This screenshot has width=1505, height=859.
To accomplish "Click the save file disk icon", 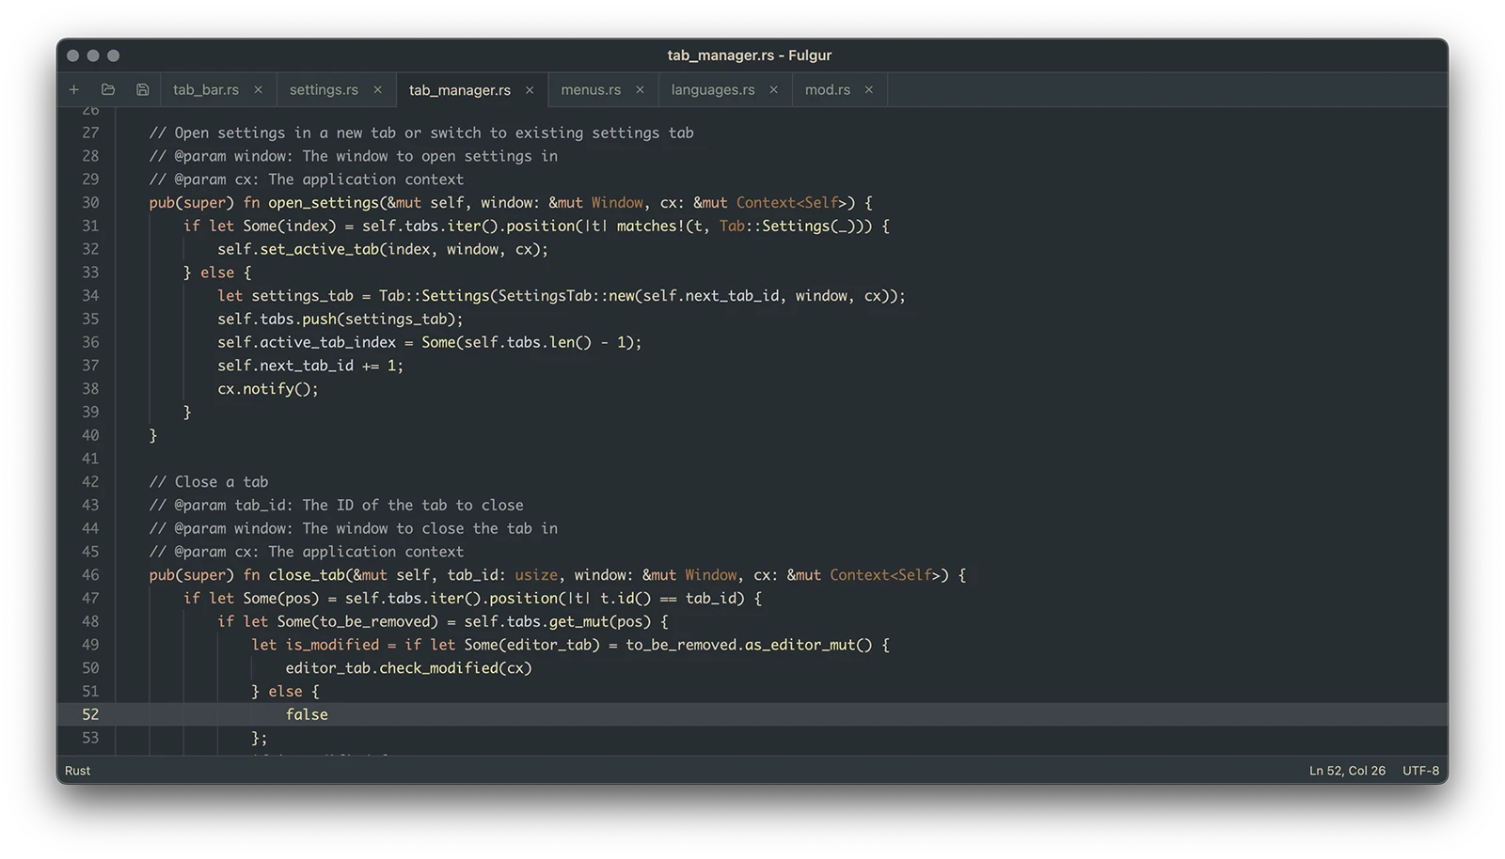I will point(143,90).
